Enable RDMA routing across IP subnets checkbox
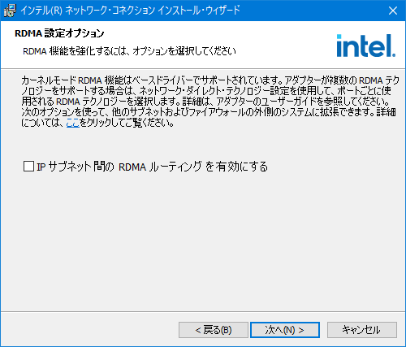 [28, 167]
